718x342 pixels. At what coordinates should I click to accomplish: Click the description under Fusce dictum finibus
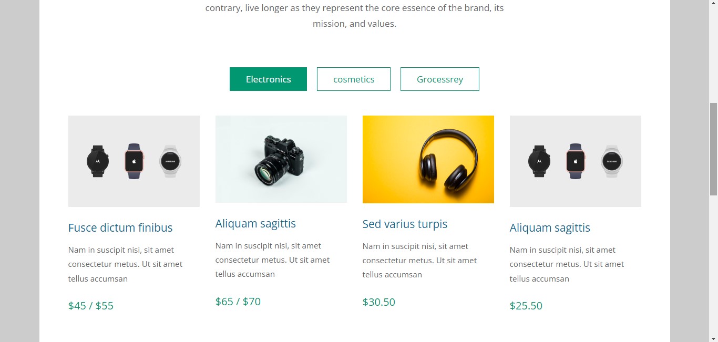[x=126, y=264]
